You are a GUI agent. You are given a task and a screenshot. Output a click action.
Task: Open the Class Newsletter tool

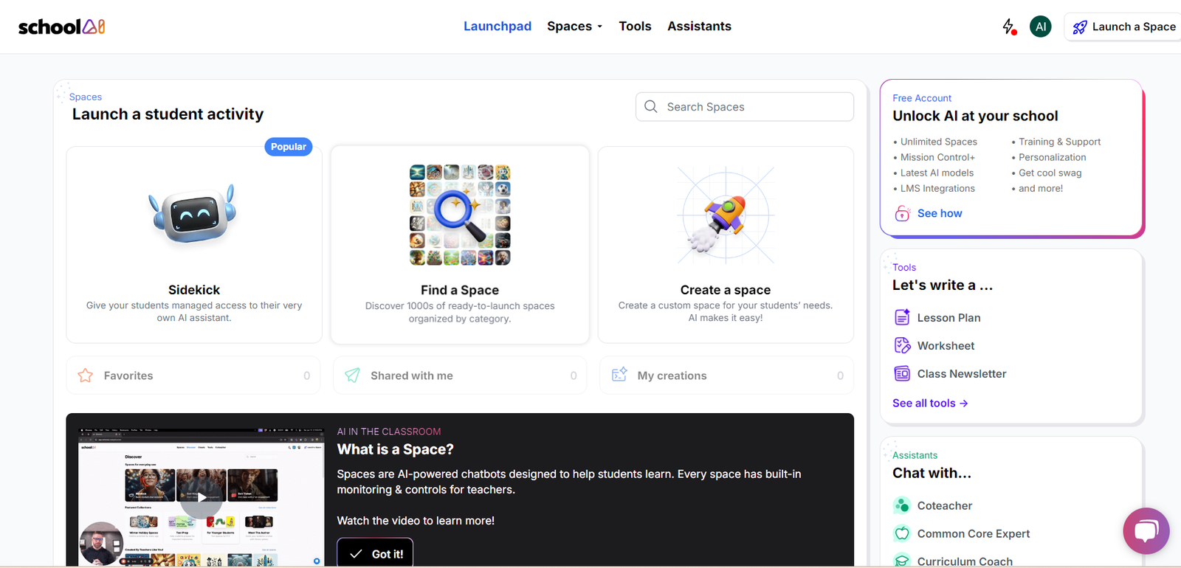pos(962,373)
